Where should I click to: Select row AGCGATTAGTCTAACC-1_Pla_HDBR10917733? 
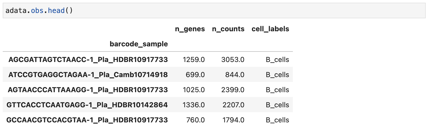pyautogui.click(x=148, y=60)
